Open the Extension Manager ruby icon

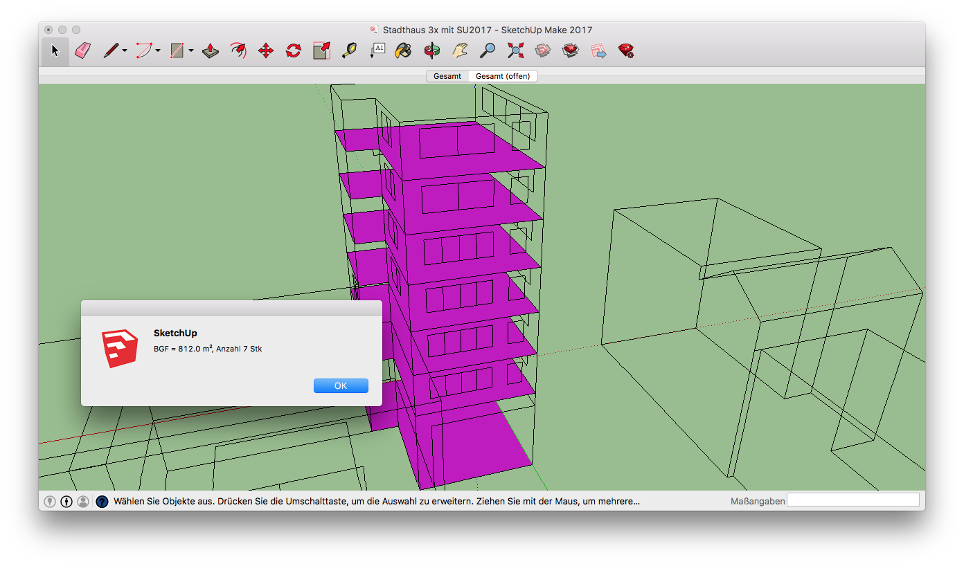626,51
